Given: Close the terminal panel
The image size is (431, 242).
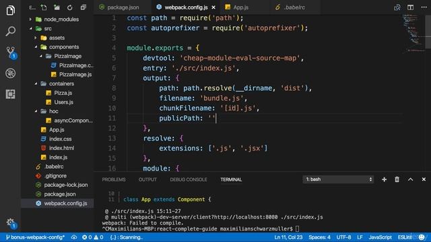Looking at the screenshot, I should 424,179.
